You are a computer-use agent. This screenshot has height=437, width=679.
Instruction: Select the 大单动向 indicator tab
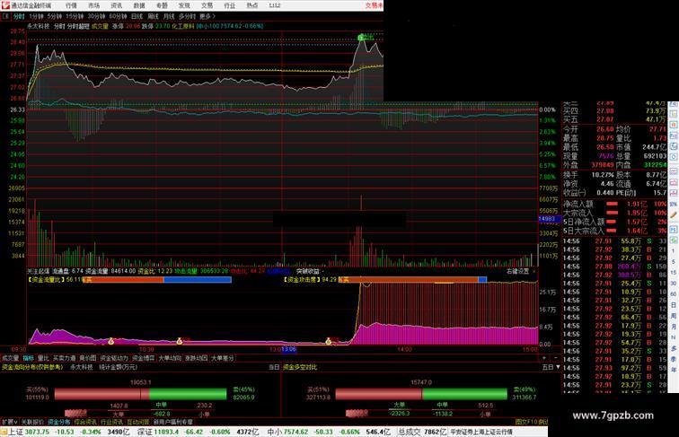tap(170, 358)
